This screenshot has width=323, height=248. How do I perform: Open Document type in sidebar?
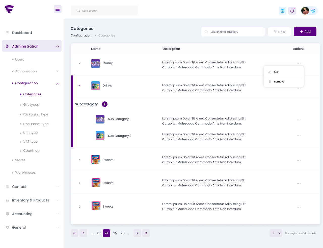click(36, 124)
